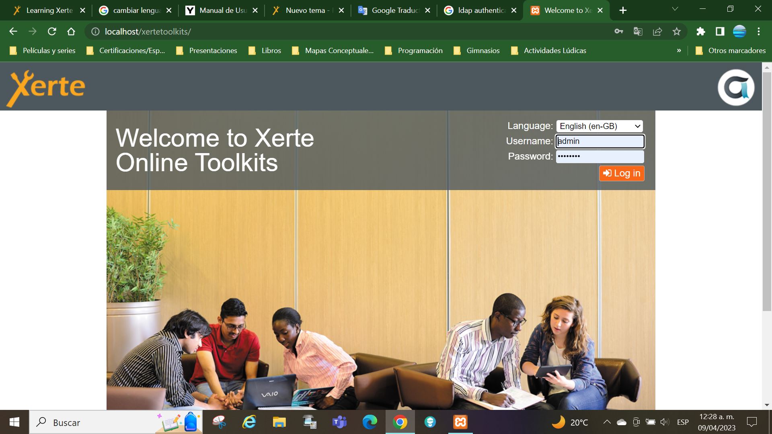Open the Snipping Tool taskbar icon
Screen dimensions: 772x434
pos(219,422)
